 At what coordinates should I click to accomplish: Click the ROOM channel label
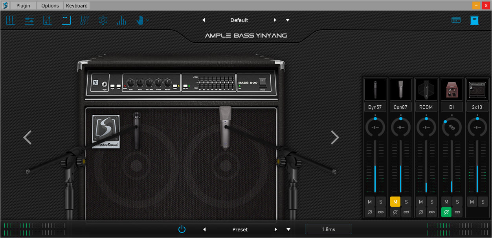(426, 107)
